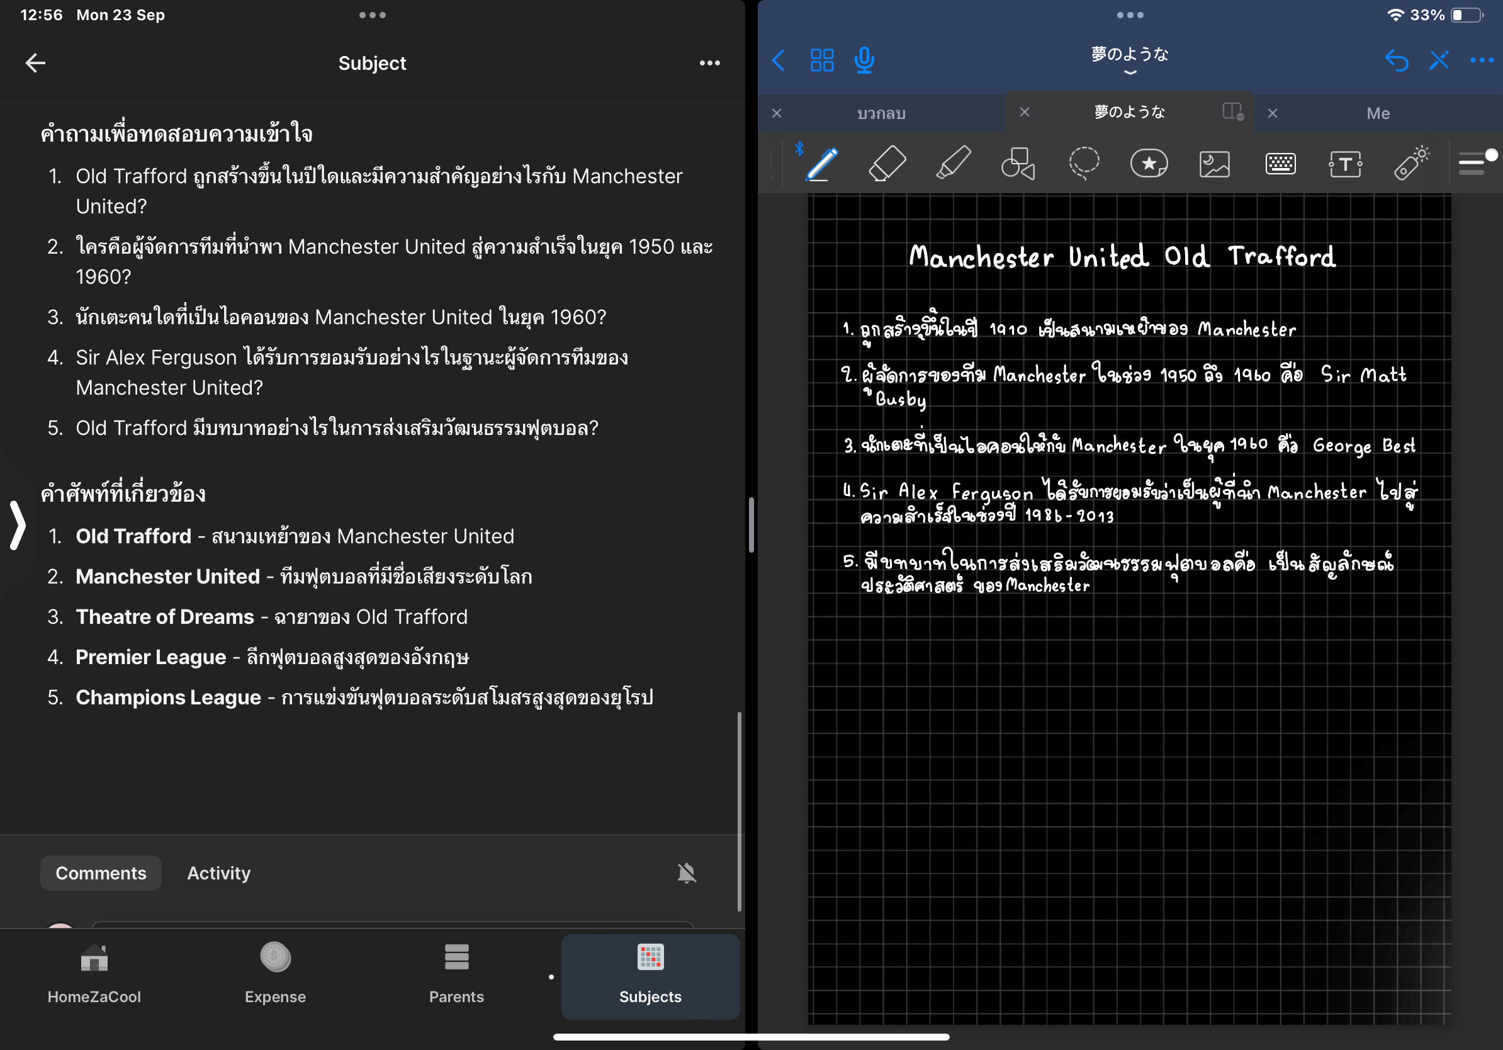
Task: Select the Lasso selection tool
Action: click(x=1083, y=163)
